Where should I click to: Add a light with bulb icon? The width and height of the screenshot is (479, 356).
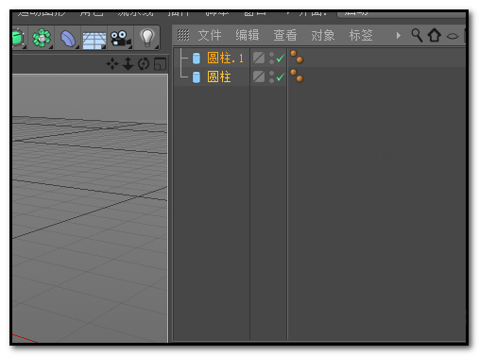(146, 38)
